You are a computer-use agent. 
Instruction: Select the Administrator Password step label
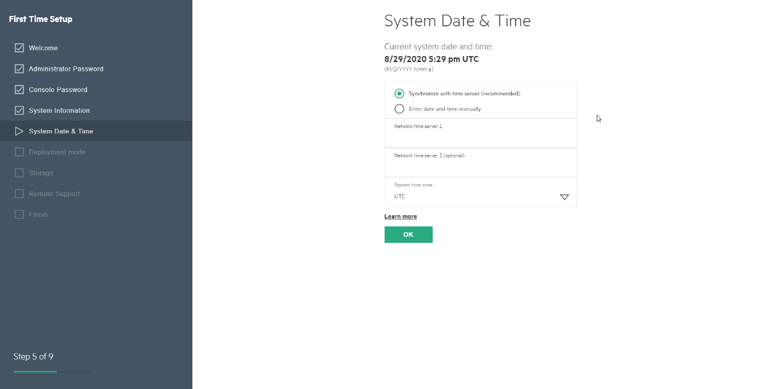66,69
